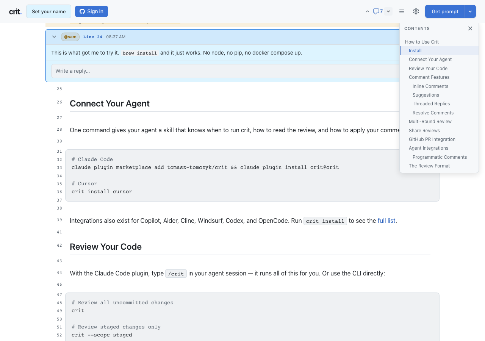Viewport: 485px width, 341px height.
Task: Go to How to Use Crit in contents
Action: pos(422,42)
